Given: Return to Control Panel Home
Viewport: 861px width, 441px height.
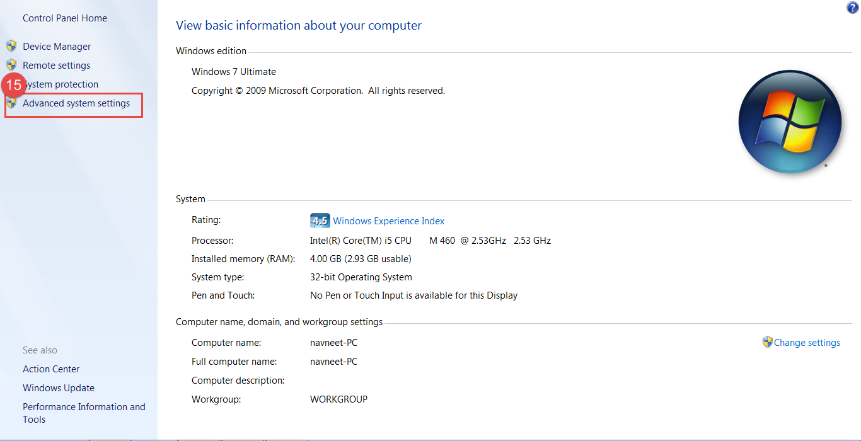Looking at the screenshot, I should pyautogui.click(x=64, y=18).
